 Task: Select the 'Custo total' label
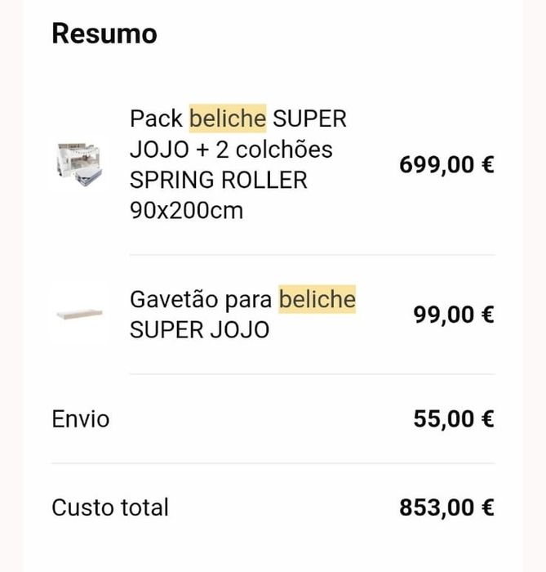point(110,507)
